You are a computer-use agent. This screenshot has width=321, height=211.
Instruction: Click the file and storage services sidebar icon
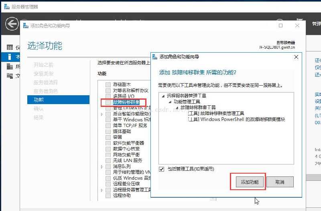[10, 76]
